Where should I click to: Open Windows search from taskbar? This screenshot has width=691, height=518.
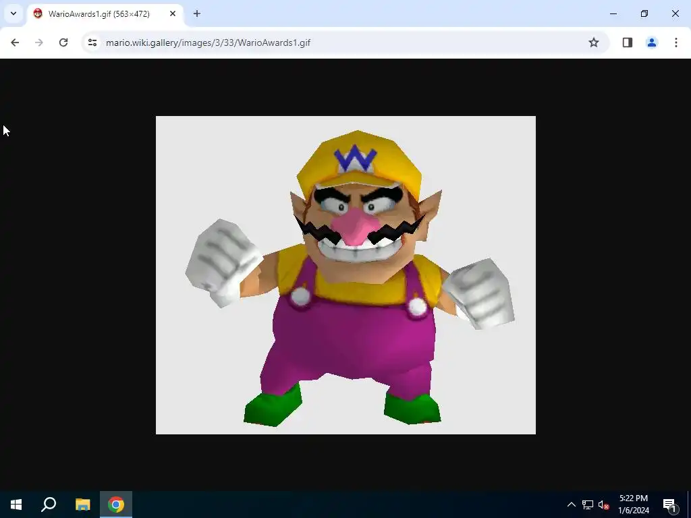(49, 505)
